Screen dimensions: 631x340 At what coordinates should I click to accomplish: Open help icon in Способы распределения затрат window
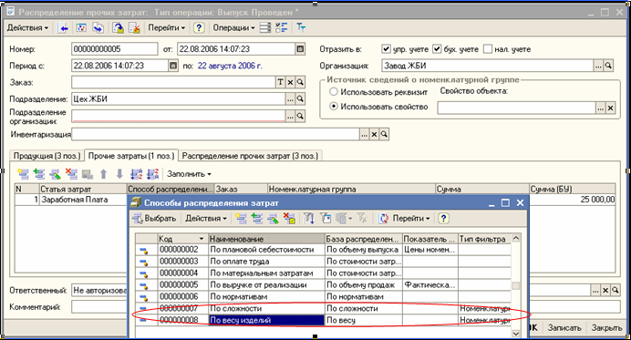[x=443, y=219]
